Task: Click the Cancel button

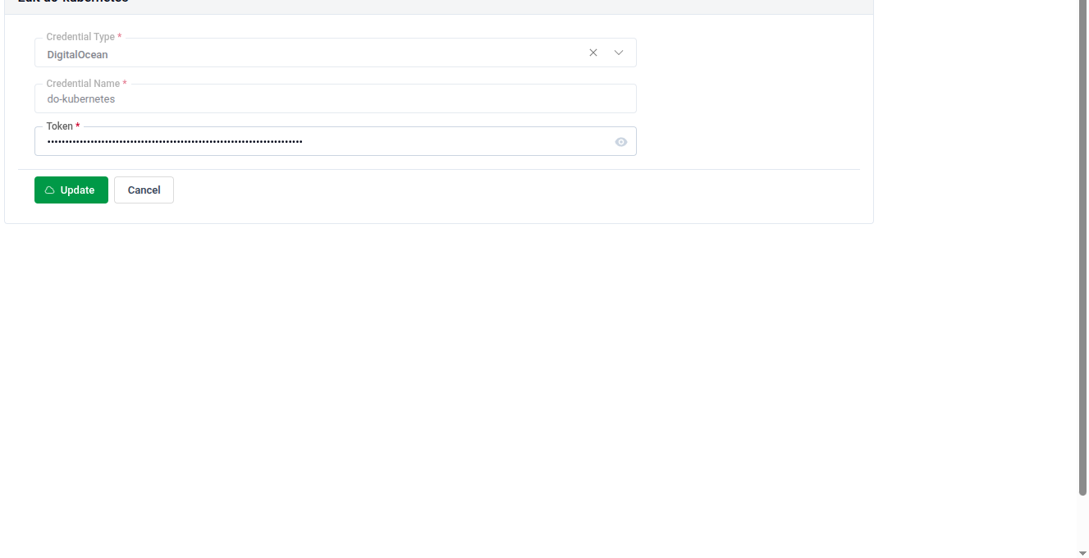Action: [144, 190]
